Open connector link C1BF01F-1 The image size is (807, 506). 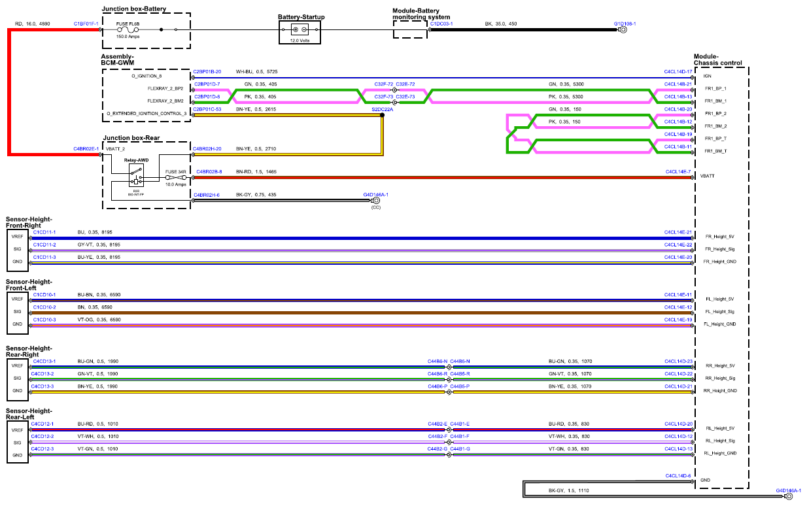(86, 24)
